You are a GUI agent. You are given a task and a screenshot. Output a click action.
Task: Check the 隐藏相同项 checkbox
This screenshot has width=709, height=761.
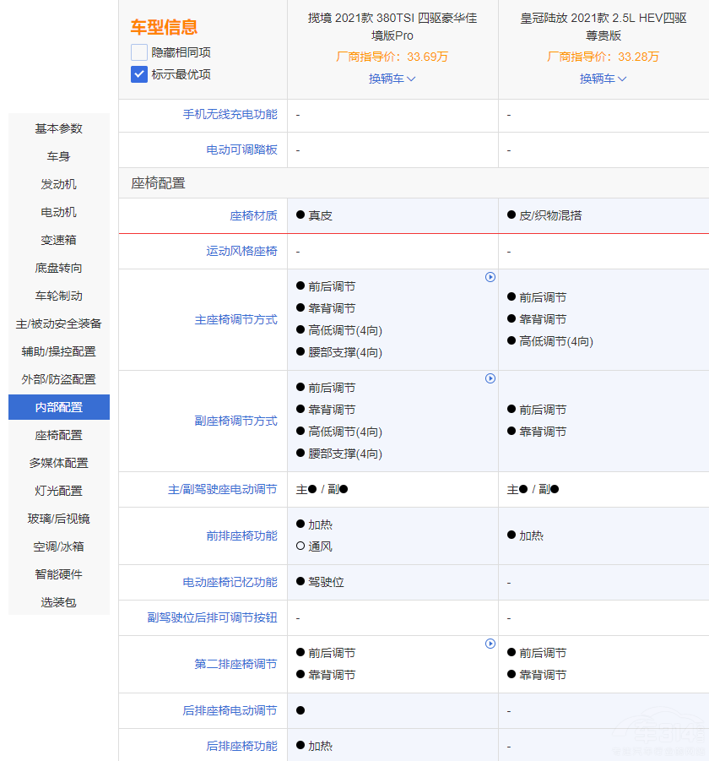139,52
